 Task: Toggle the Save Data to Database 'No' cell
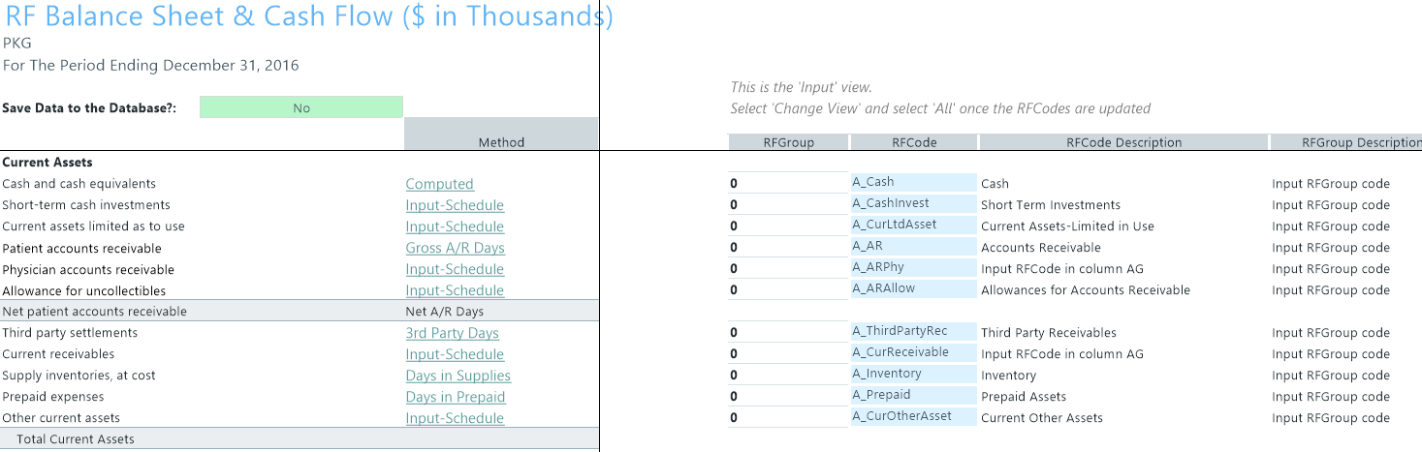[x=301, y=107]
